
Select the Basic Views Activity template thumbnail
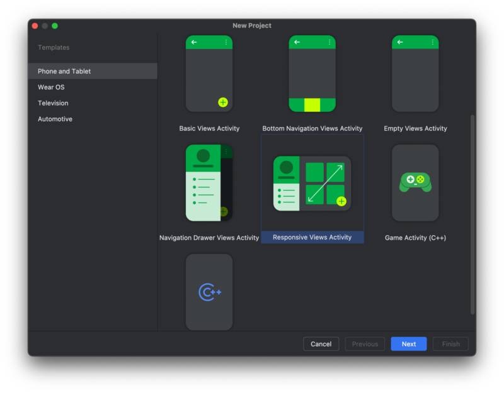click(x=209, y=74)
